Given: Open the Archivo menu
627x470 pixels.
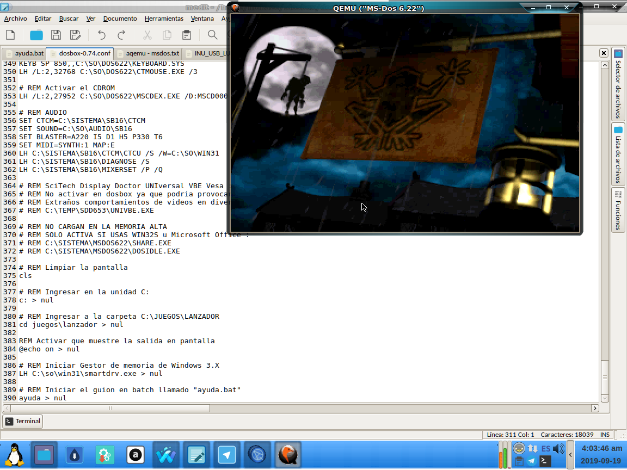Looking at the screenshot, I should click(x=16, y=18).
